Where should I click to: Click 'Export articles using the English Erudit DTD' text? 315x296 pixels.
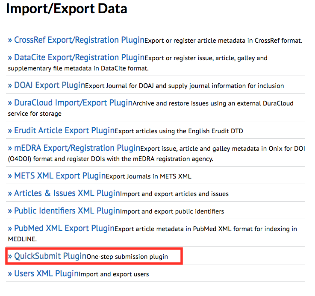tap(179, 131)
